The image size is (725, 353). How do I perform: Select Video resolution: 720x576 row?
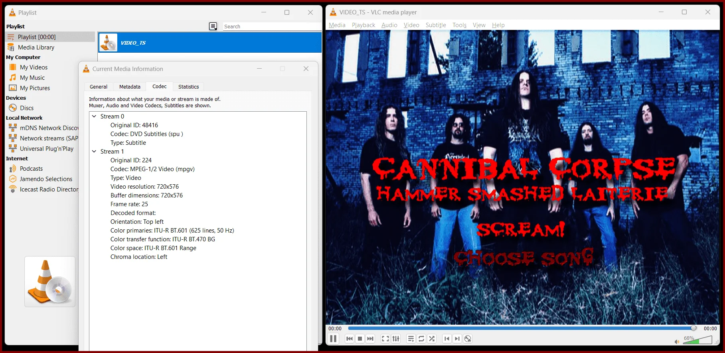144,187
